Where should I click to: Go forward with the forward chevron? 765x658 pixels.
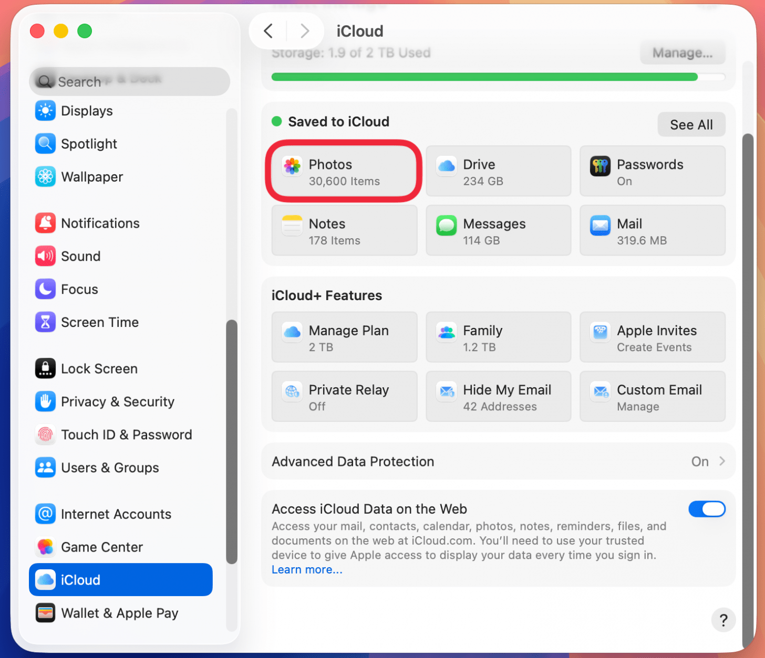pos(304,31)
